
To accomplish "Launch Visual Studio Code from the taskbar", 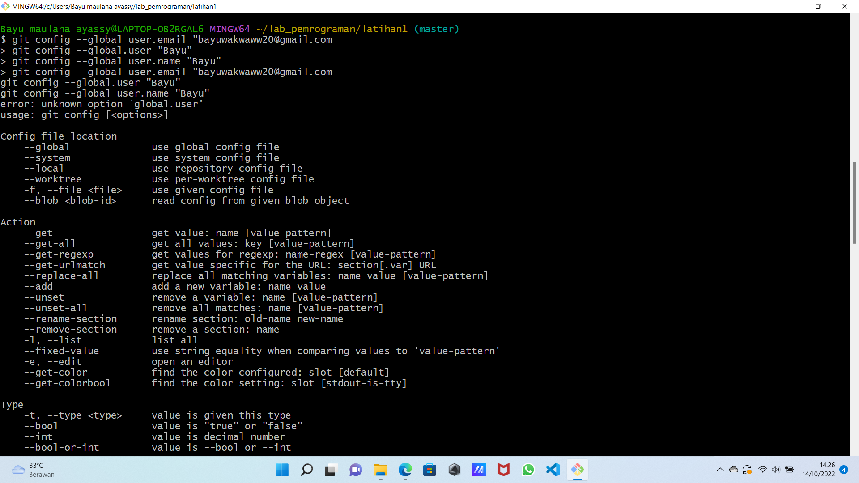I will point(553,470).
